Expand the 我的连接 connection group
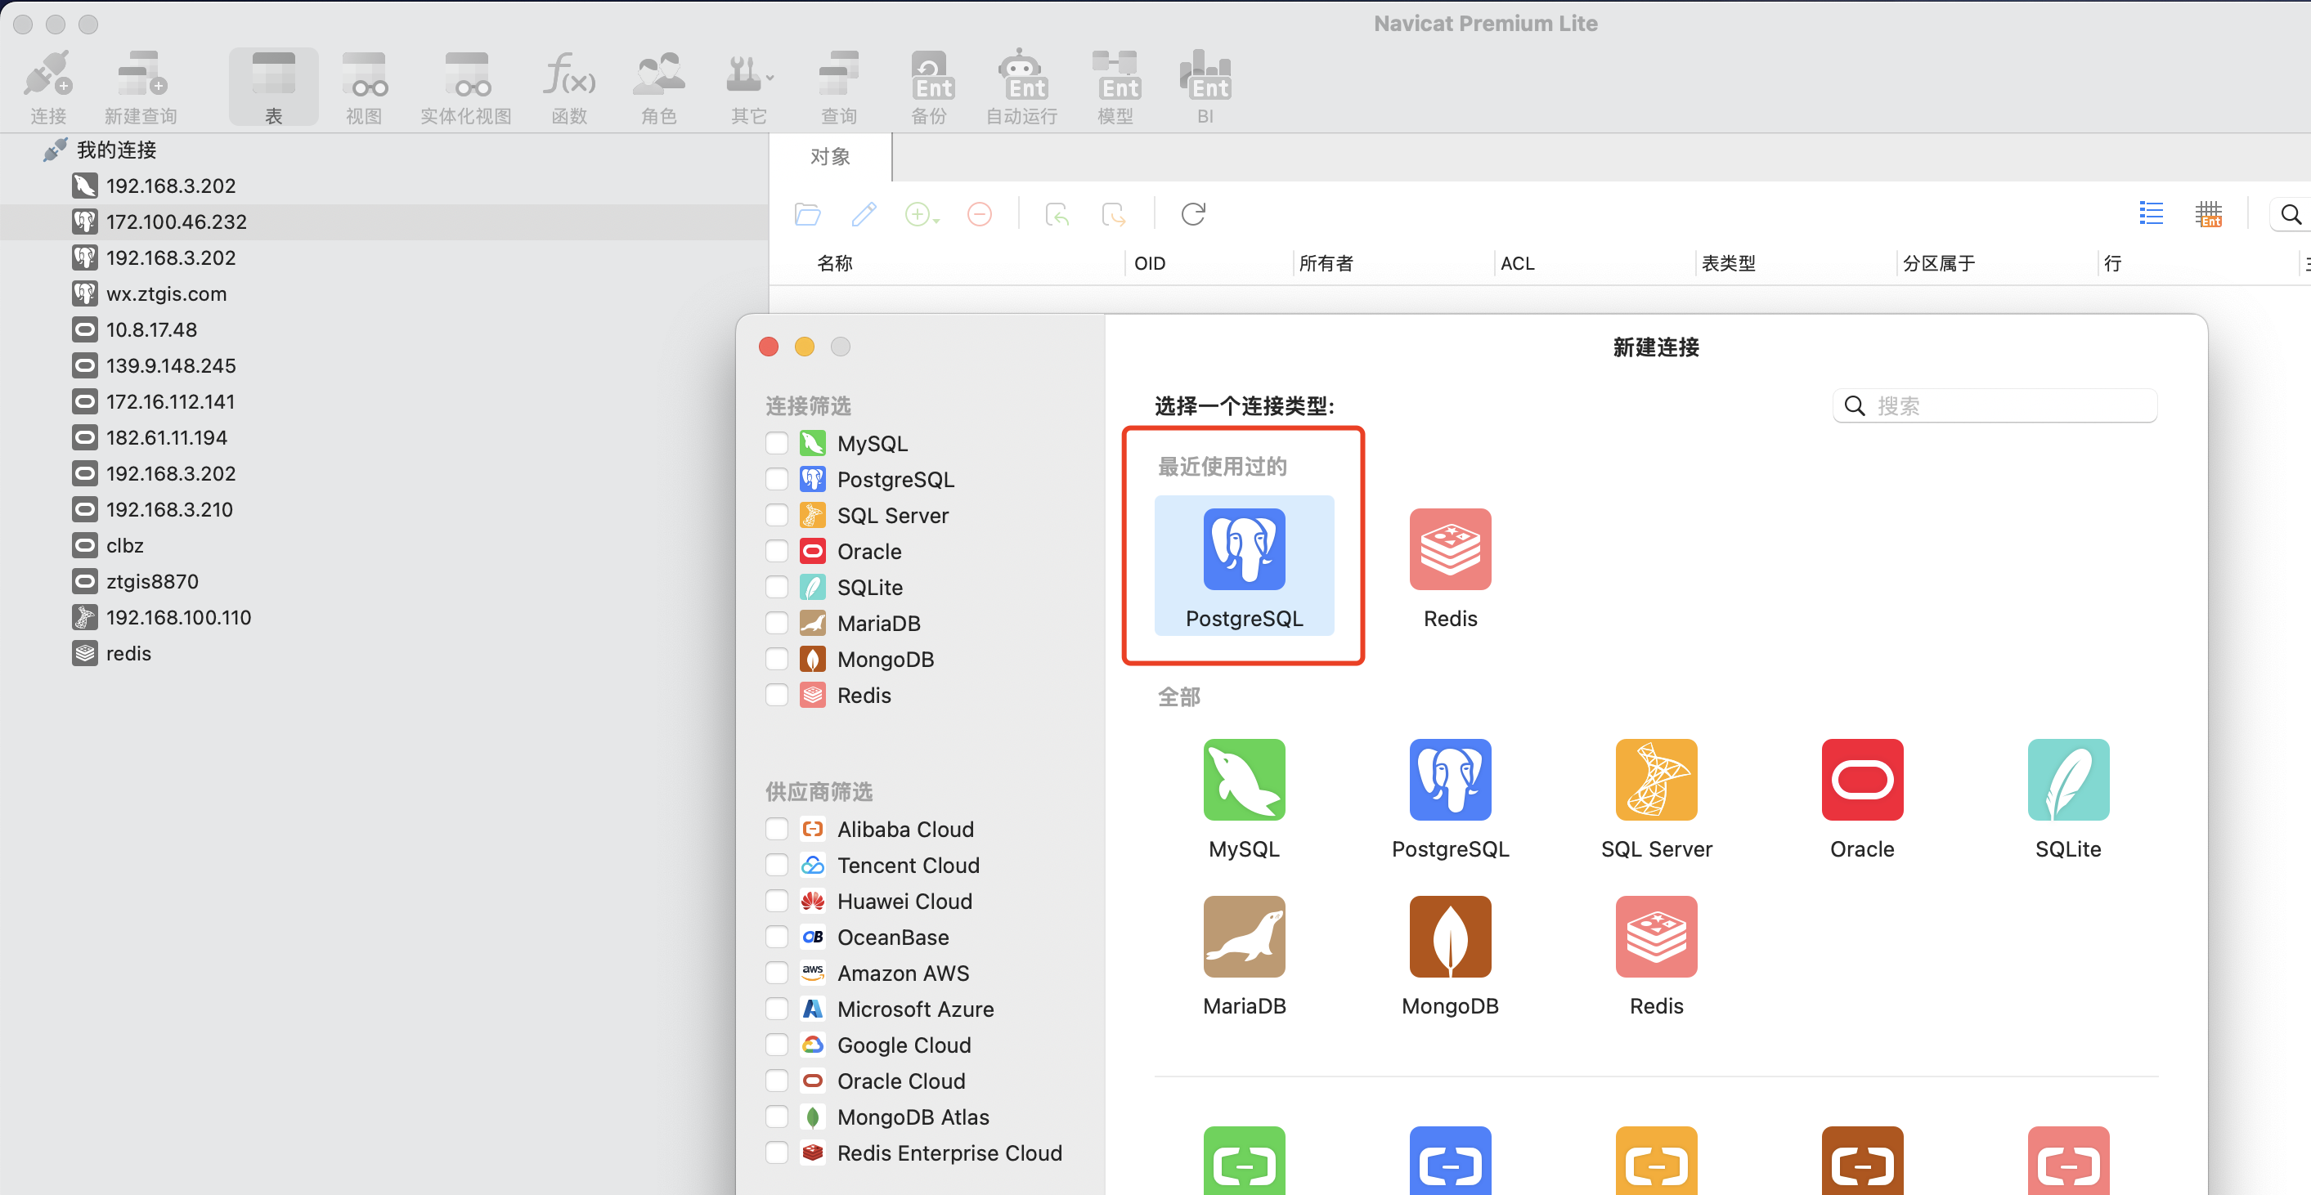Screen dimensions: 2311x1195 [117, 150]
